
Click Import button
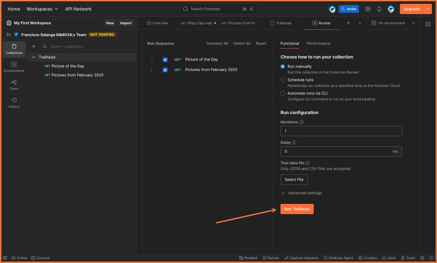pos(126,23)
